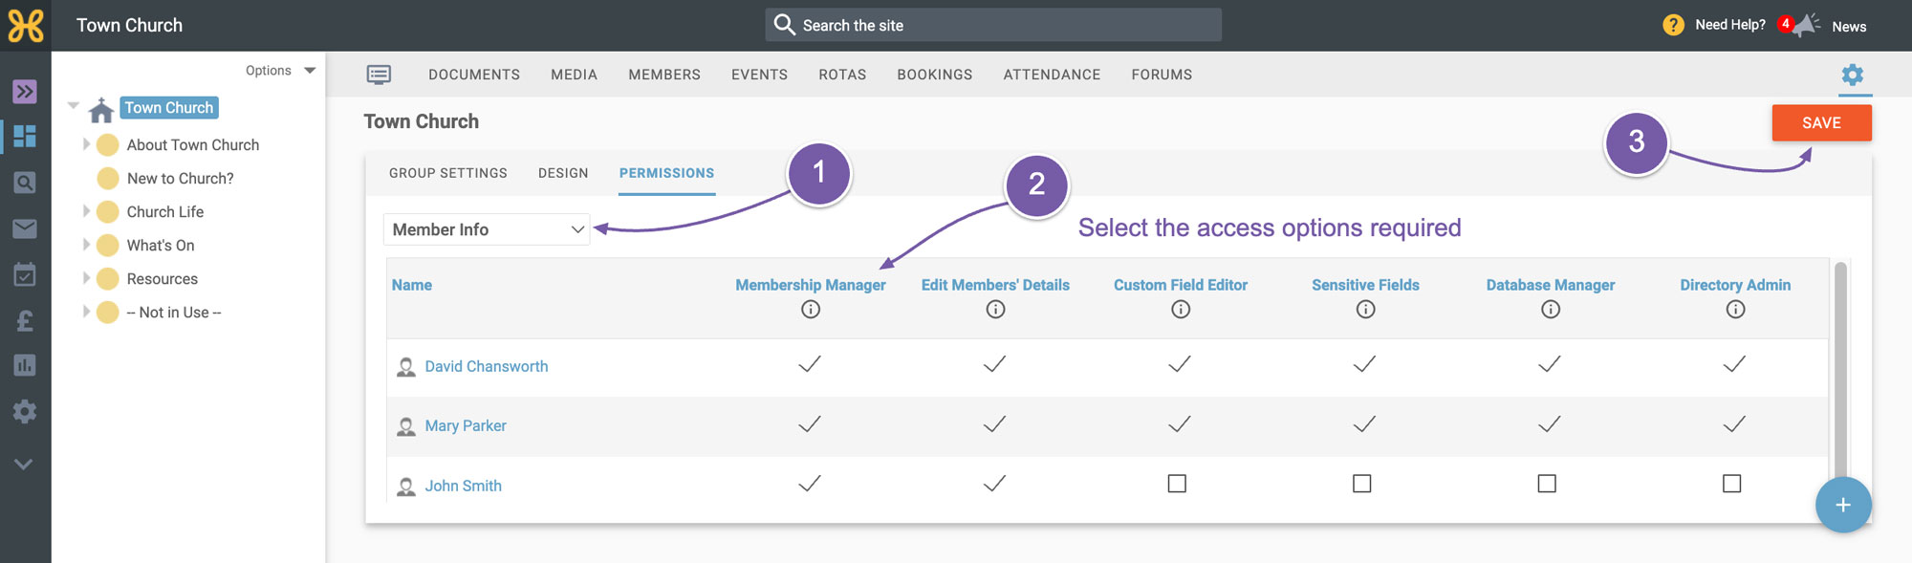Open the mail envelope icon in sidebar

25,228
